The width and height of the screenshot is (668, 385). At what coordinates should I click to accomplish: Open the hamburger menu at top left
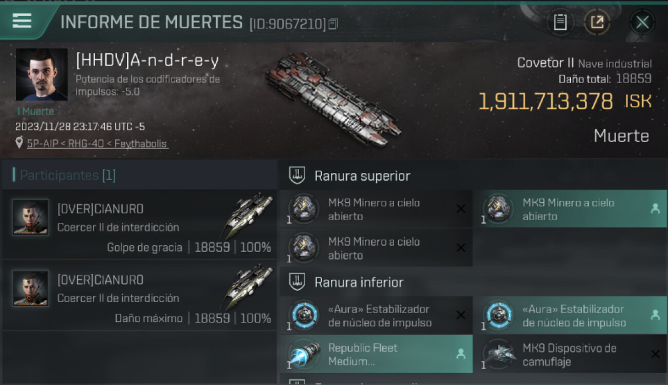click(22, 21)
